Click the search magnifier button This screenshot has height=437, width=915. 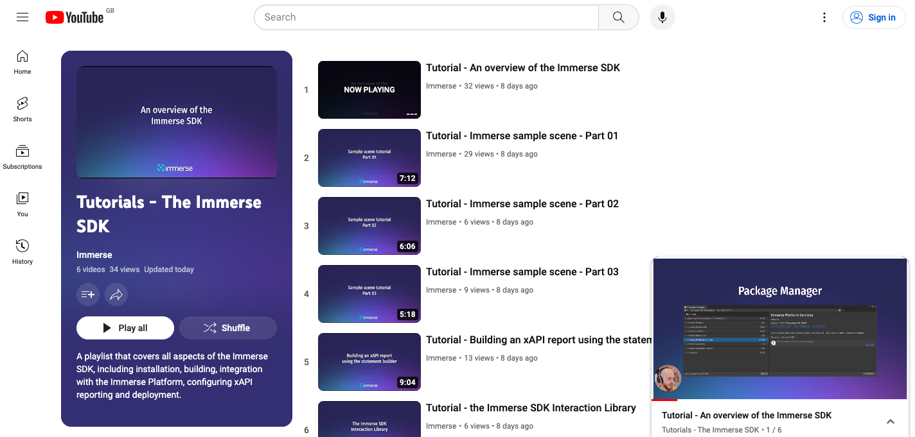click(x=619, y=17)
